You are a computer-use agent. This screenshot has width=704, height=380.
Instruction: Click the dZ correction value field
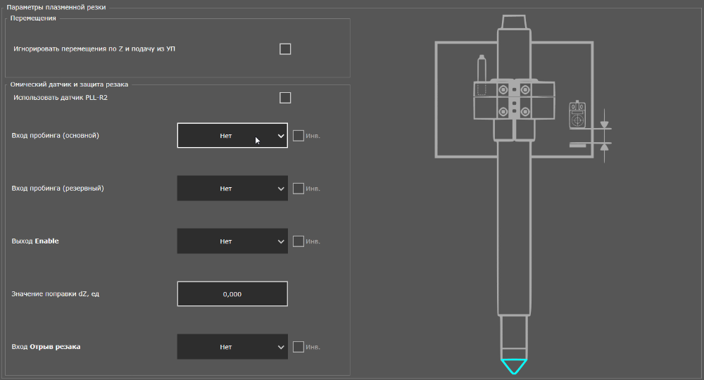pyautogui.click(x=232, y=294)
